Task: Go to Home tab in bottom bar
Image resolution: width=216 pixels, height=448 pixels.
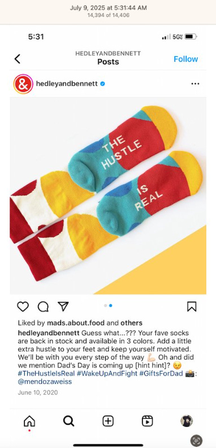Action: (x=29, y=421)
